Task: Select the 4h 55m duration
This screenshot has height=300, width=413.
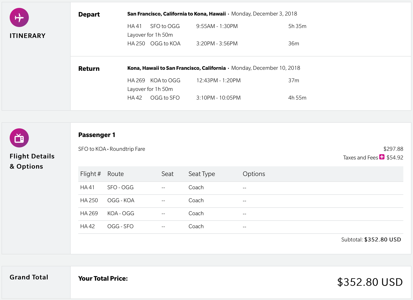Action: [297, 98]
